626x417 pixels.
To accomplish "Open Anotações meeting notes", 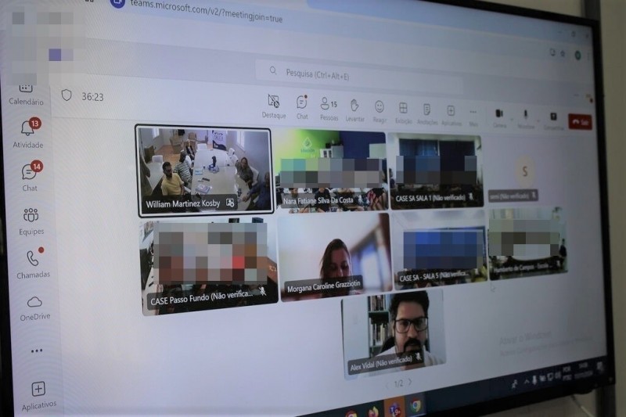I will [426, 115].
